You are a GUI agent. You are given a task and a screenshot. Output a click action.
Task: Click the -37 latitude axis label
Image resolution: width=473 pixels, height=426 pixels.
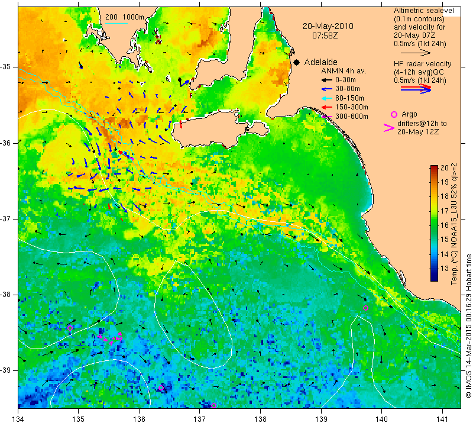(5, 218)
